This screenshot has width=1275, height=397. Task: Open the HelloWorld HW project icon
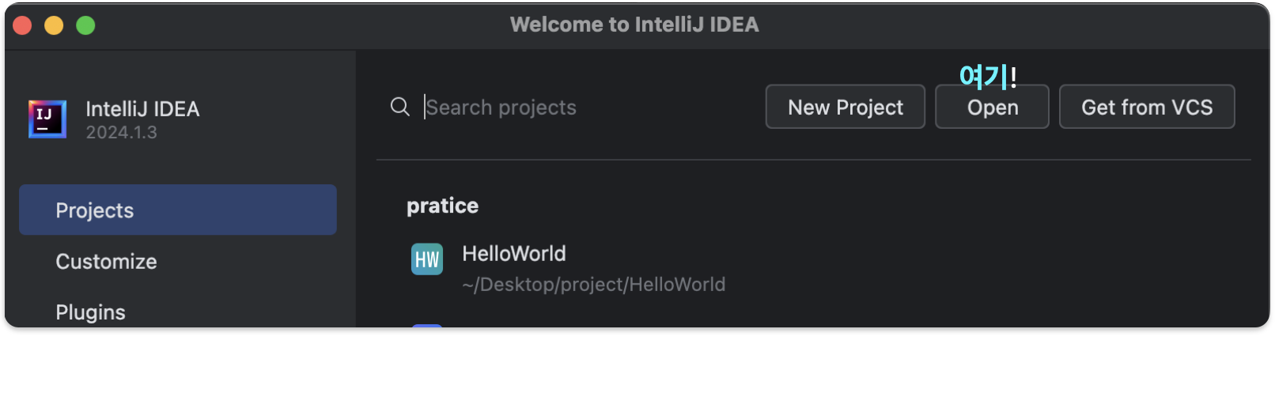tap(427, 259)
